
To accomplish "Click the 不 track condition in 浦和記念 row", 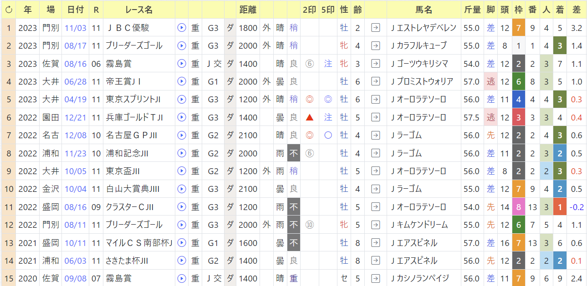I will click(x=294, y=153).
